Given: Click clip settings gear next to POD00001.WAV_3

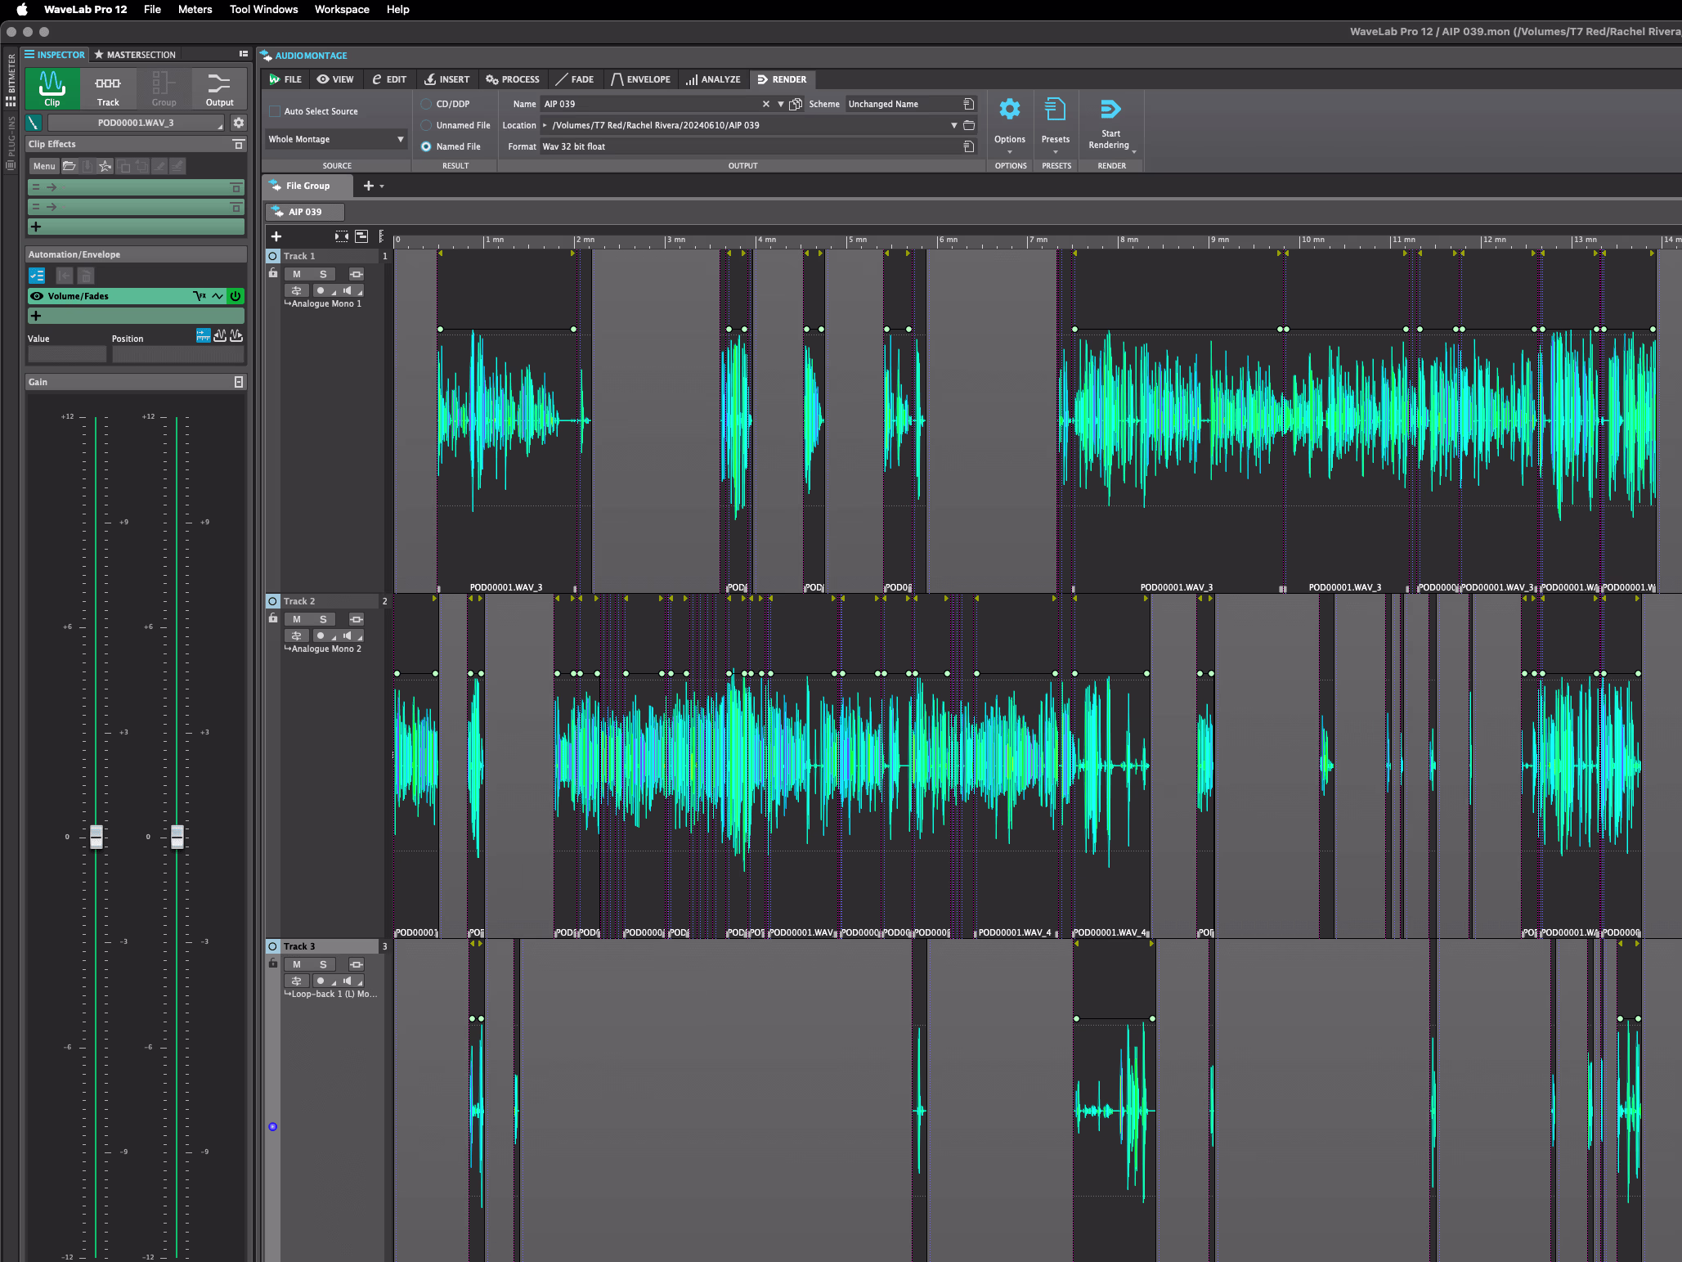Looking at the screenshot, I should point(238,123).
